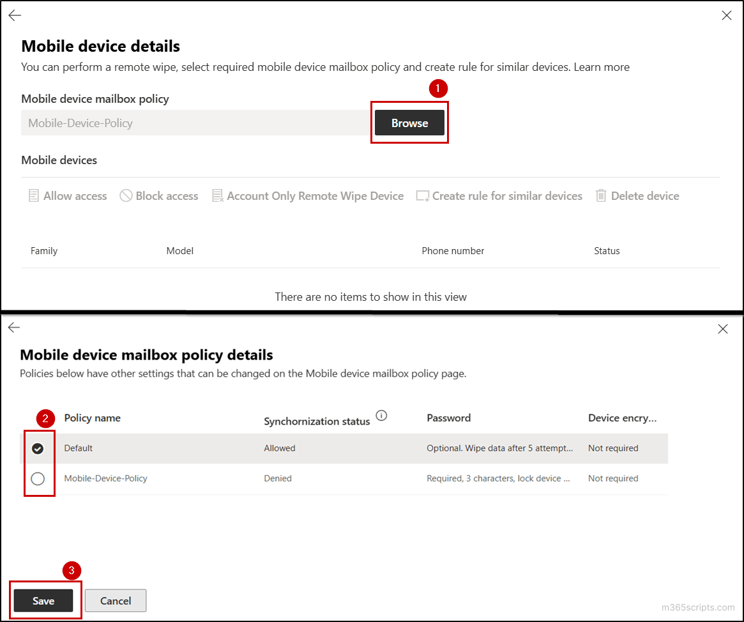This screenshot has height=622, width=744.
Task: Cancel the policy details dialog
Action: tap(115, 600)
